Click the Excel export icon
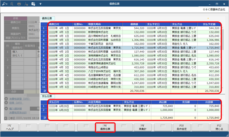 click(33, 4)
